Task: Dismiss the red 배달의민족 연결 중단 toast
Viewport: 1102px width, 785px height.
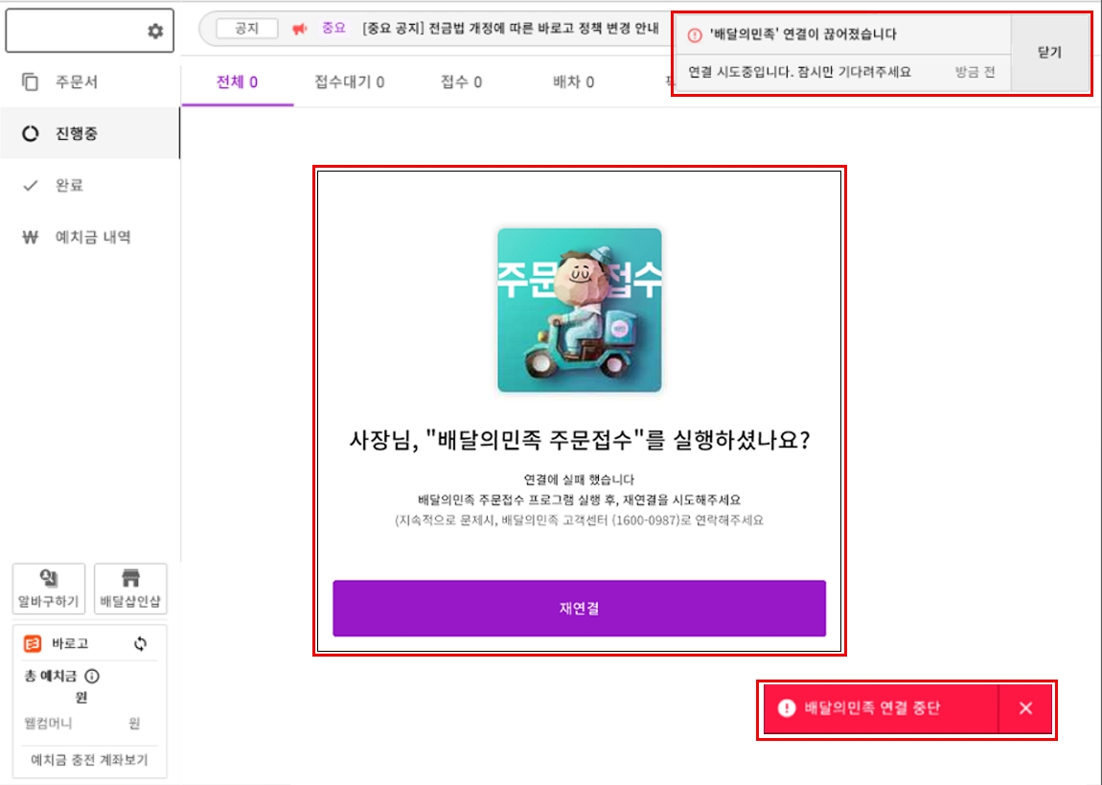Action: coord(1025,708)
